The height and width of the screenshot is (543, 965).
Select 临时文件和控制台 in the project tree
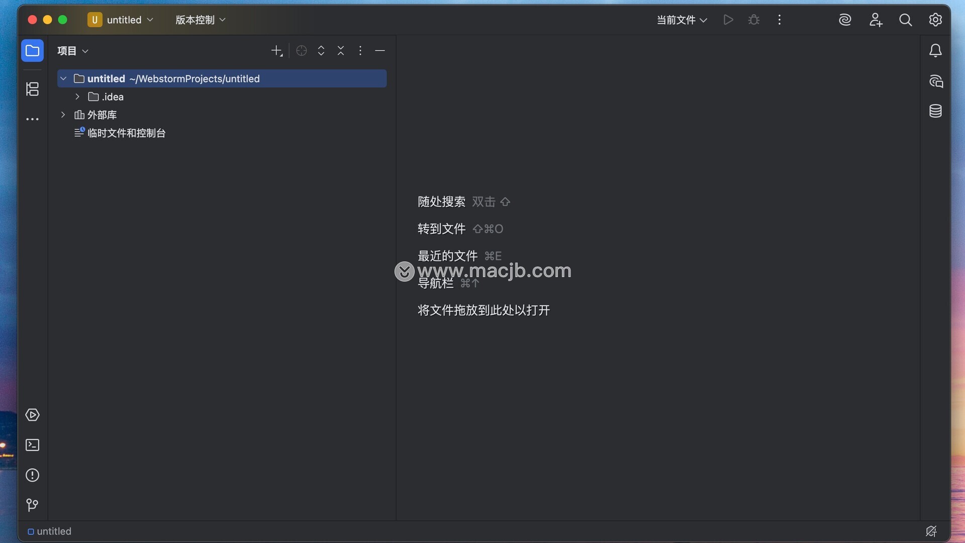[126, 133]
